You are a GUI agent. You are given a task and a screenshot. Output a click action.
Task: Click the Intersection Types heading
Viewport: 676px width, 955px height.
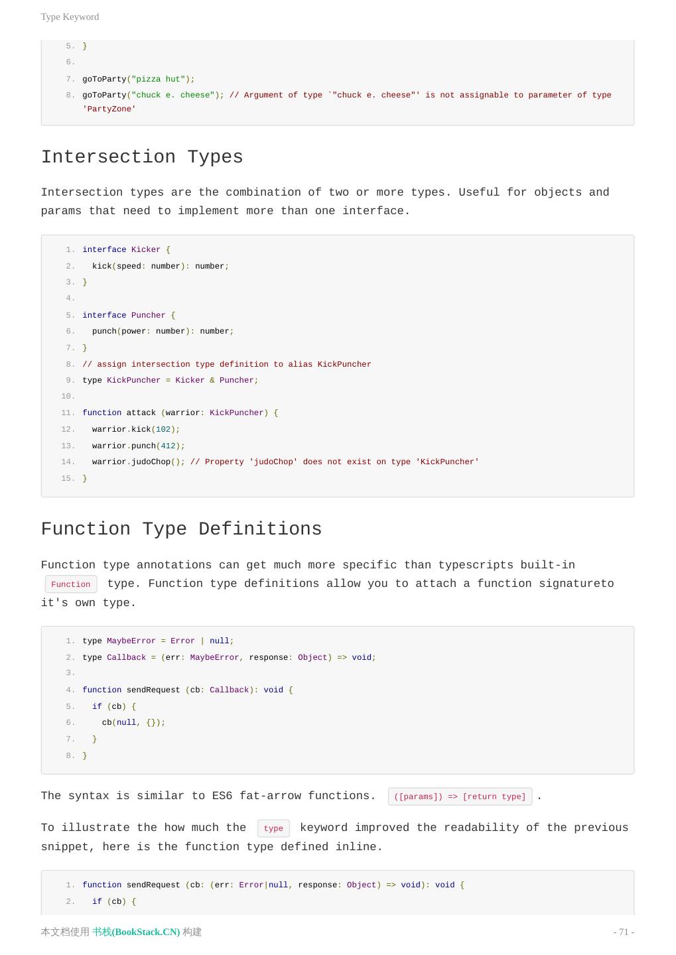coord(142,157)
